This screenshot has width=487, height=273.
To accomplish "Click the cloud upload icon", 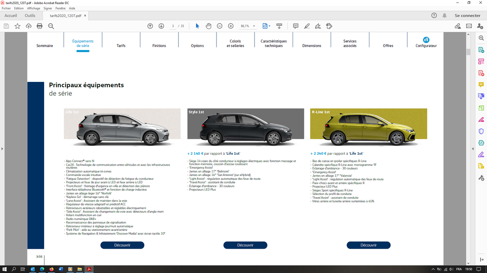I will [29, 26].
